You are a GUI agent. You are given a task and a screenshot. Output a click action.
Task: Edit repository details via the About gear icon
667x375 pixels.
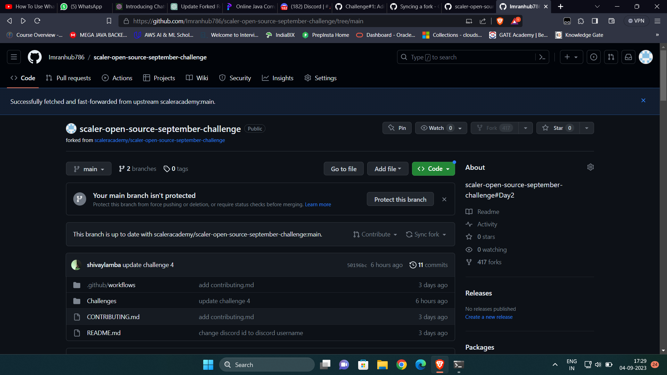pyautogui.click(x=591, y=167)
